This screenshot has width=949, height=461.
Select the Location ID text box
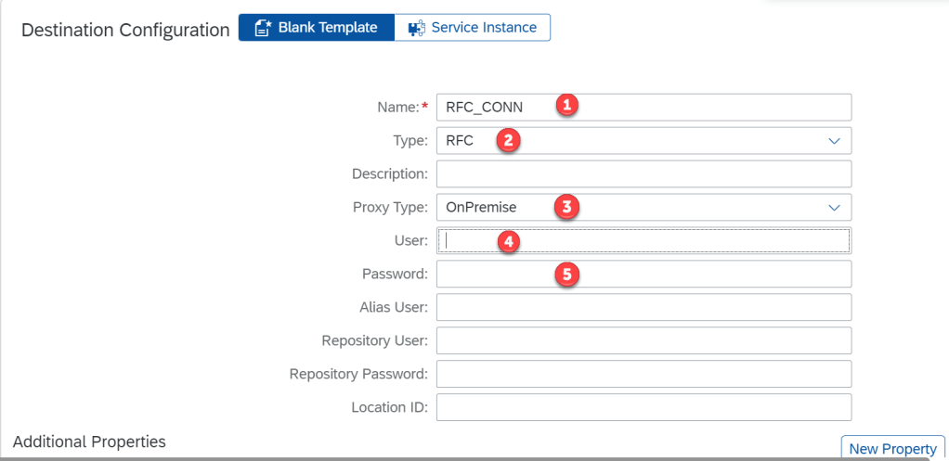point(643,408)
